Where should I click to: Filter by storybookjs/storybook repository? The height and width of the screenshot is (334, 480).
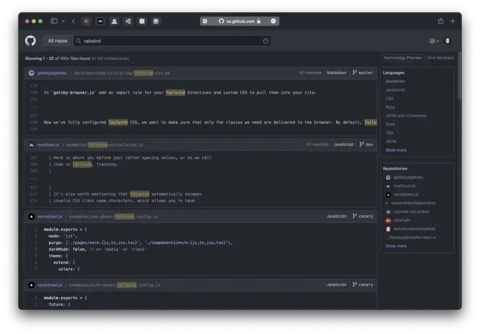click(x=414, y=228)
